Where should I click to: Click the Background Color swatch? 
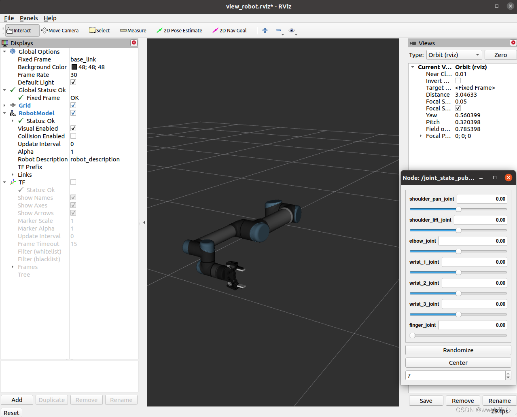point(74,67)
